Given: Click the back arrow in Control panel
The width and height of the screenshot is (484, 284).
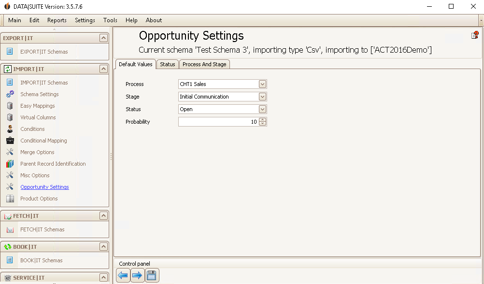Looking at the screenshot, I should point(123,275).
